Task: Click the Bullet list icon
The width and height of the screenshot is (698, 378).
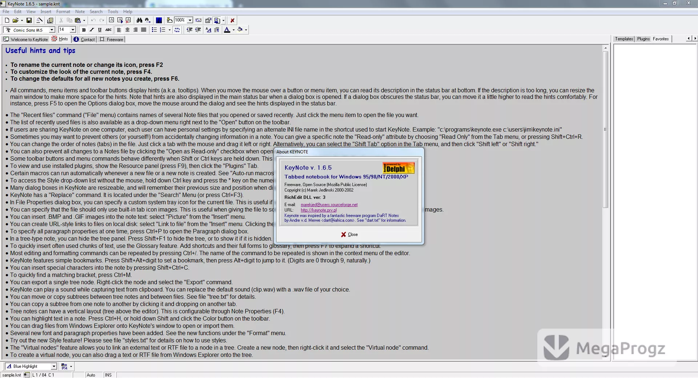Action: click(154, 30)
